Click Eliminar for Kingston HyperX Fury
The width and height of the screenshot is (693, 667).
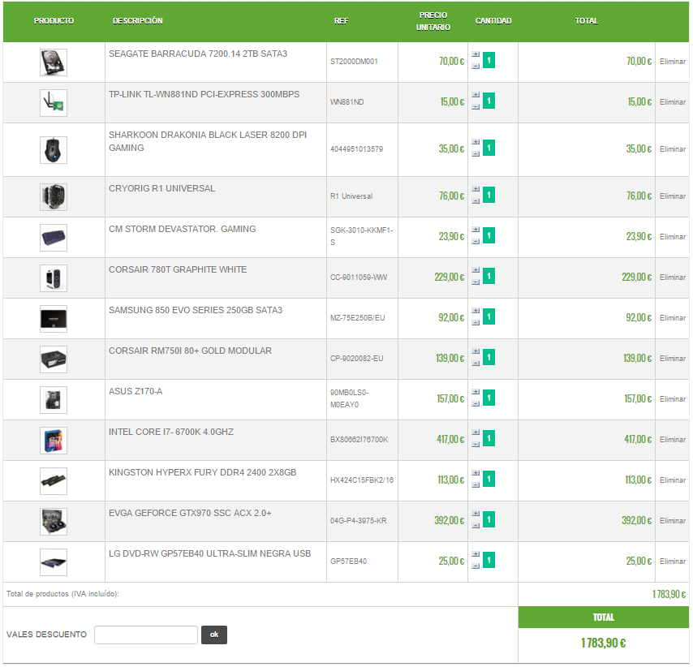pos(673,480)
